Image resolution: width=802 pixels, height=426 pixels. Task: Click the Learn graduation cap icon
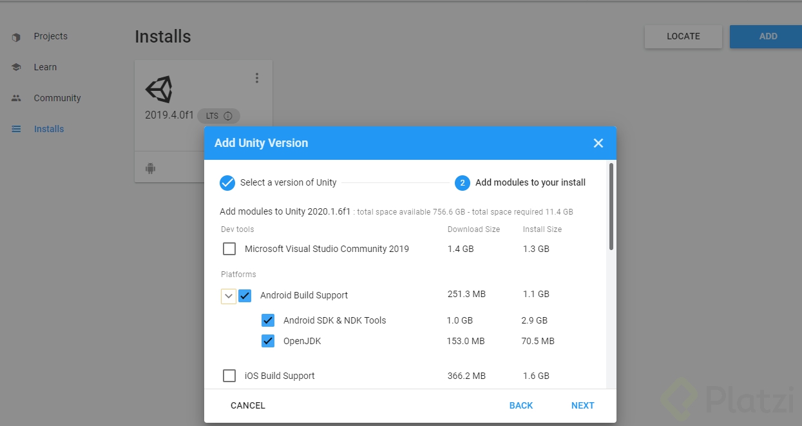[17, 67]
